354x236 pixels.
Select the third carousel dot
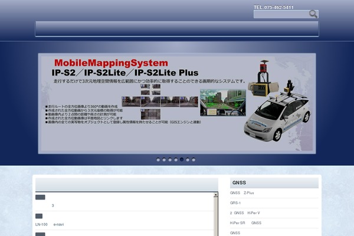(x=170, y=160)
